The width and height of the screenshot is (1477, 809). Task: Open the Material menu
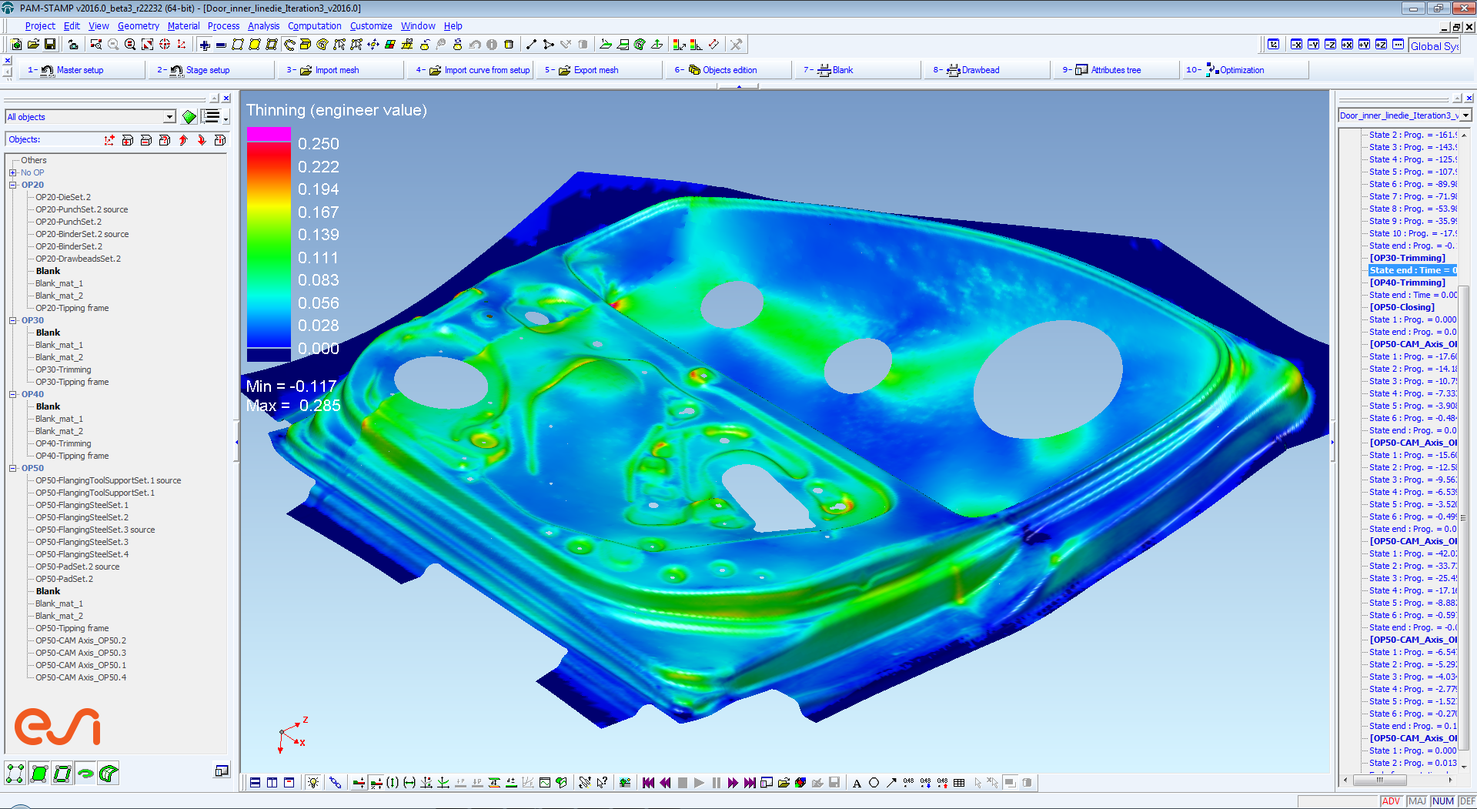184,25
